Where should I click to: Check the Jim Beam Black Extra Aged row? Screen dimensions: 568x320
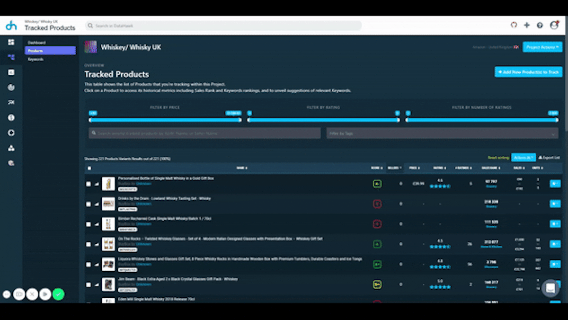point(89,284)
